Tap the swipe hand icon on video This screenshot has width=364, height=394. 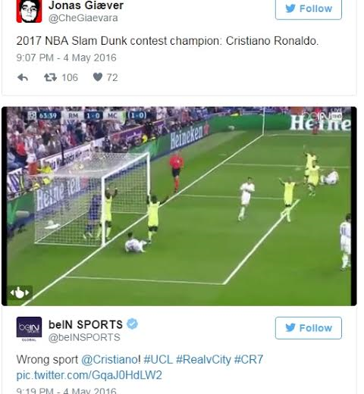coord(20,293)
